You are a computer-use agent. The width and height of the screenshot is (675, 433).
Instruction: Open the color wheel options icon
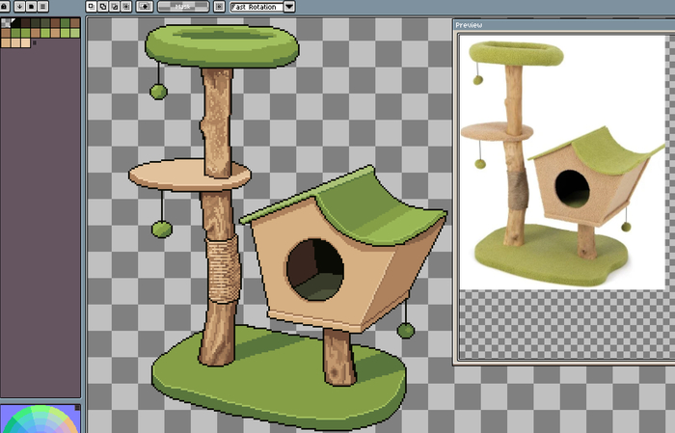[77, 408]
